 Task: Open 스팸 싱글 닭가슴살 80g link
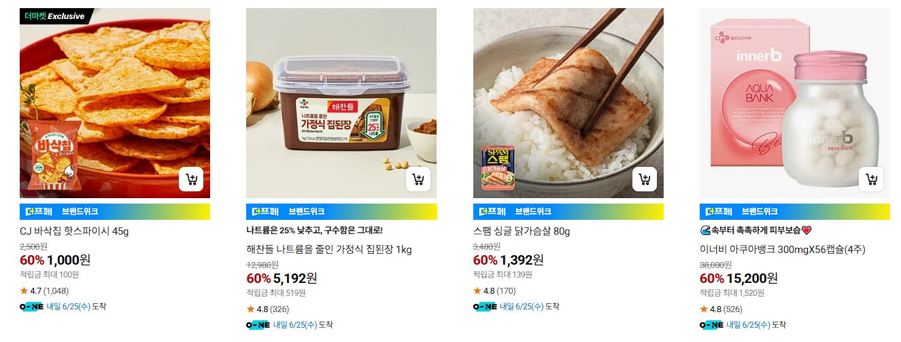point(522,231)
